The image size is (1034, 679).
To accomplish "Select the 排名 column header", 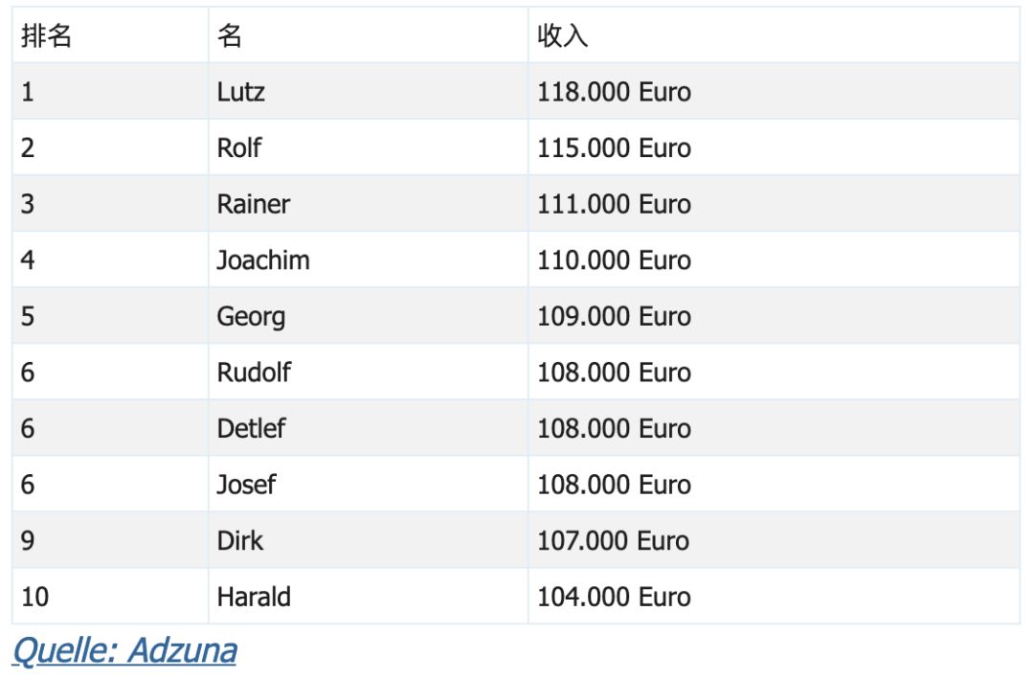I will tap(46, 35).
